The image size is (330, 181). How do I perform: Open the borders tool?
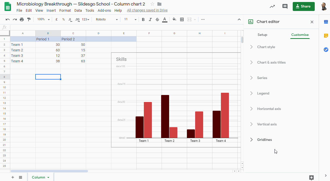182,19
